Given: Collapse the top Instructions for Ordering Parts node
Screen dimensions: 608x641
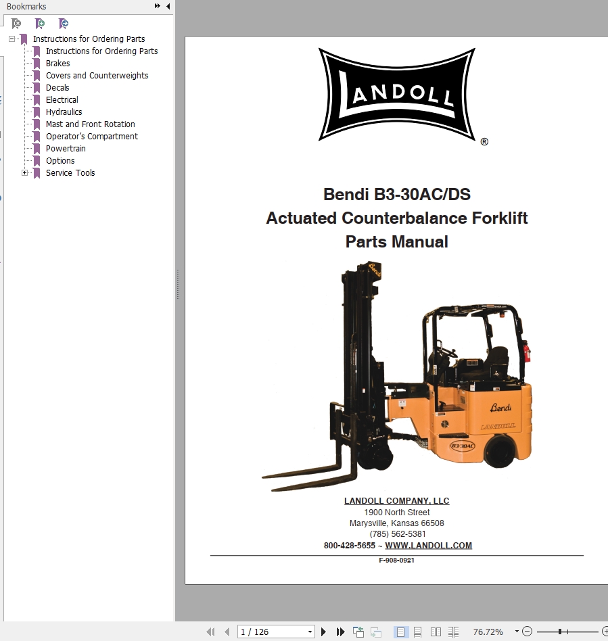Looking at the screenshot, I should pos(12,39).
